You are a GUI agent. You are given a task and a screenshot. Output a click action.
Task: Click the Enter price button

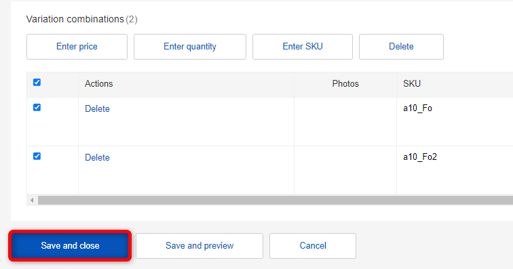coord(77,47)
